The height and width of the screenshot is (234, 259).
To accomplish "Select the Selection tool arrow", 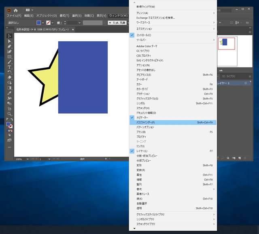I will [9, 36].
